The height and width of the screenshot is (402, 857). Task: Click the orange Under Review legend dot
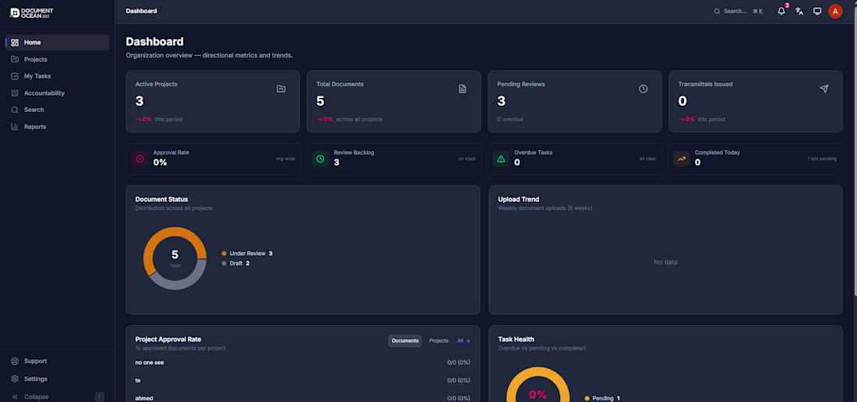224,253
